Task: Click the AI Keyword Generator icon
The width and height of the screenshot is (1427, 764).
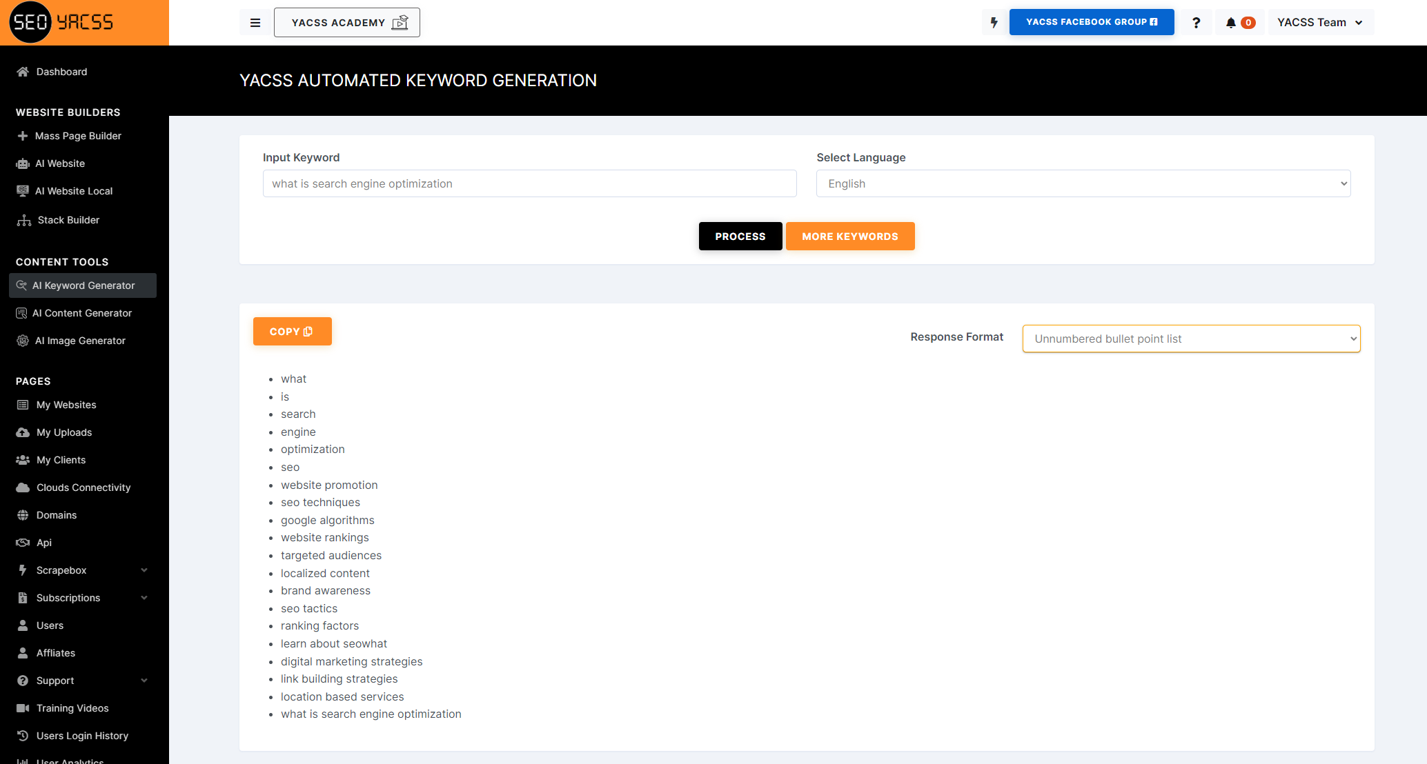Action: click(21, 285)
